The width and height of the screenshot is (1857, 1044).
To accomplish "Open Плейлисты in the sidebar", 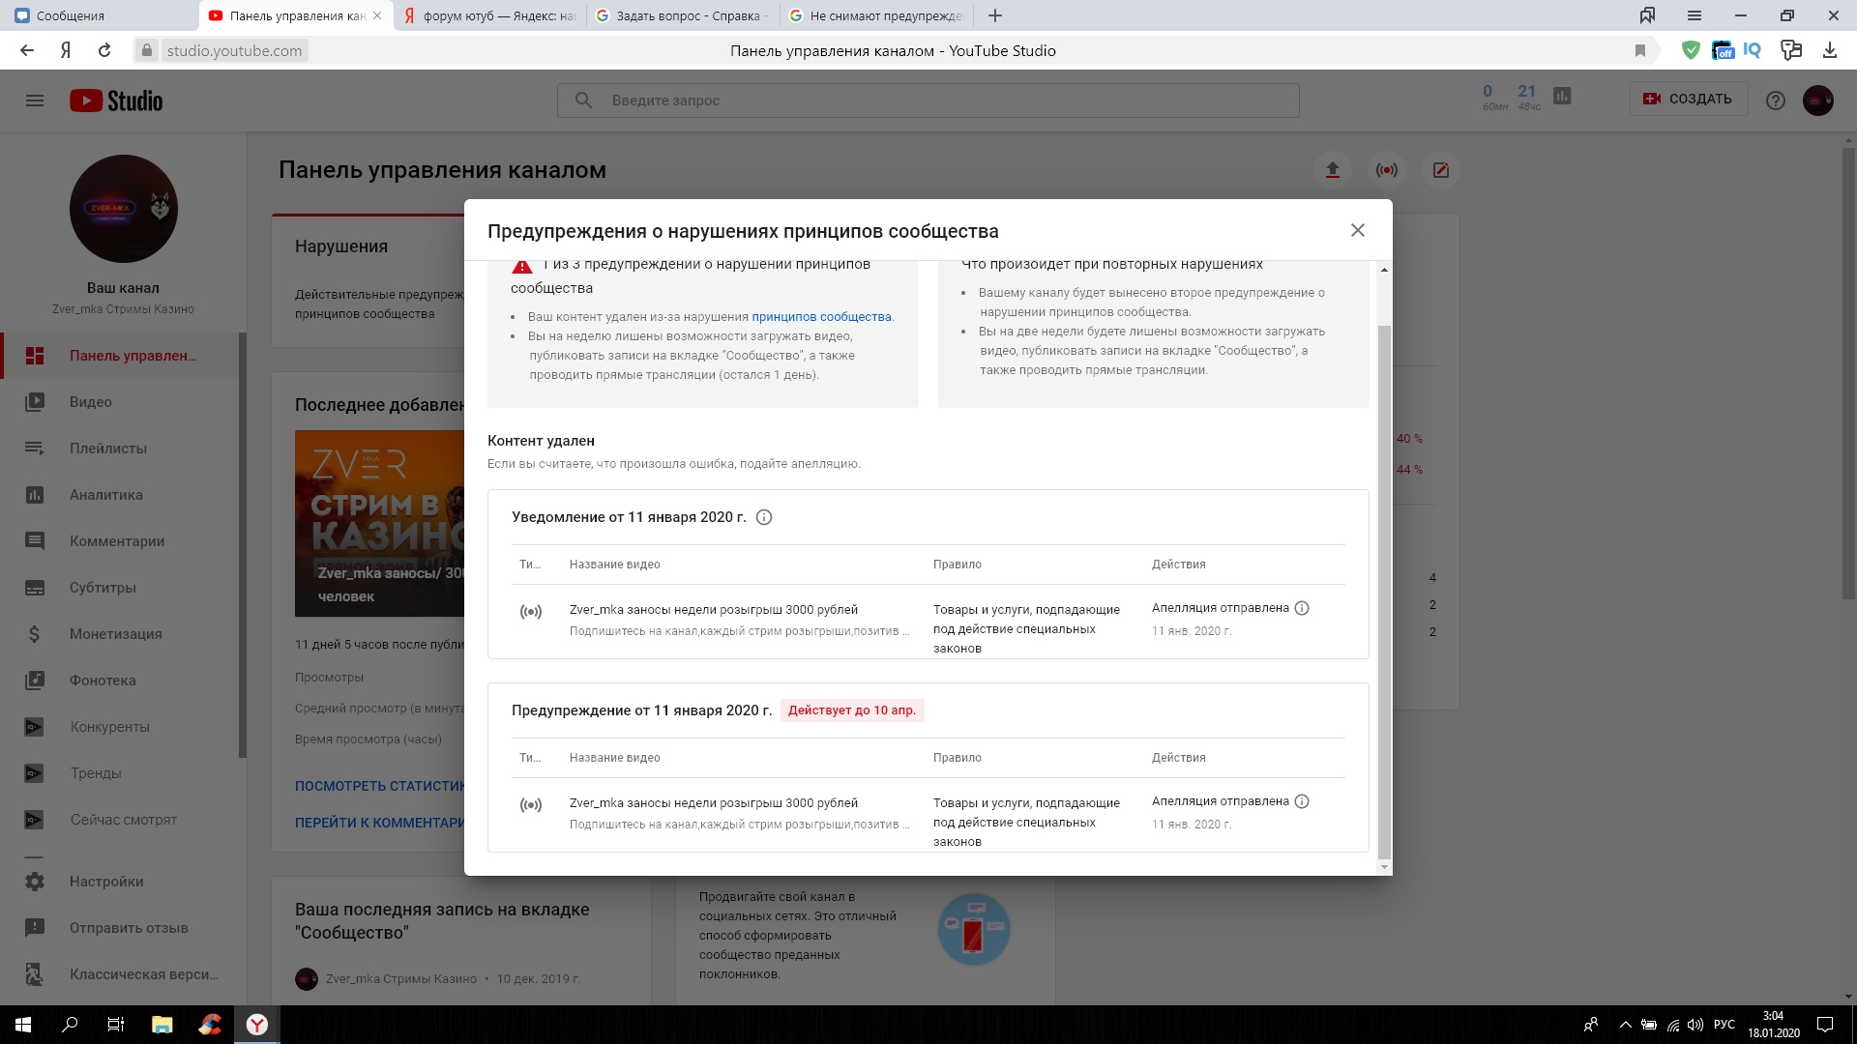I will coord(122,449).
